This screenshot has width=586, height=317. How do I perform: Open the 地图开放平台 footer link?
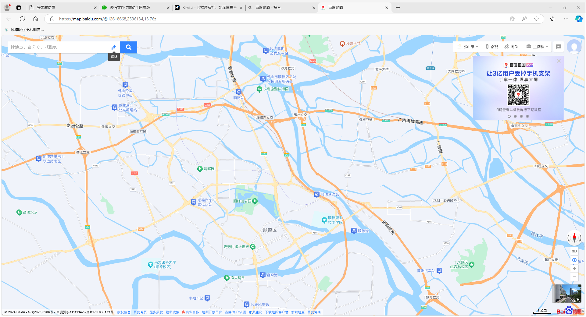point(212,312)
